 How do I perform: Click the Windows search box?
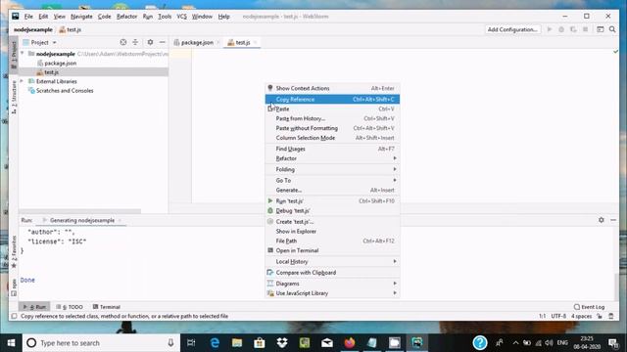click(100, 343)
